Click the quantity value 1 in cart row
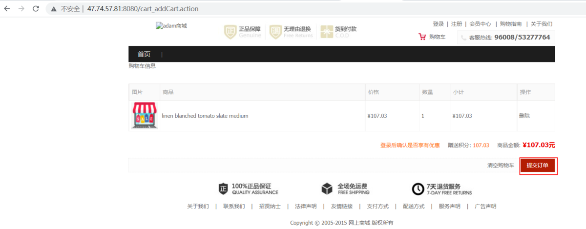The height and width of the screenshot is (229, 586). point(422,116)
